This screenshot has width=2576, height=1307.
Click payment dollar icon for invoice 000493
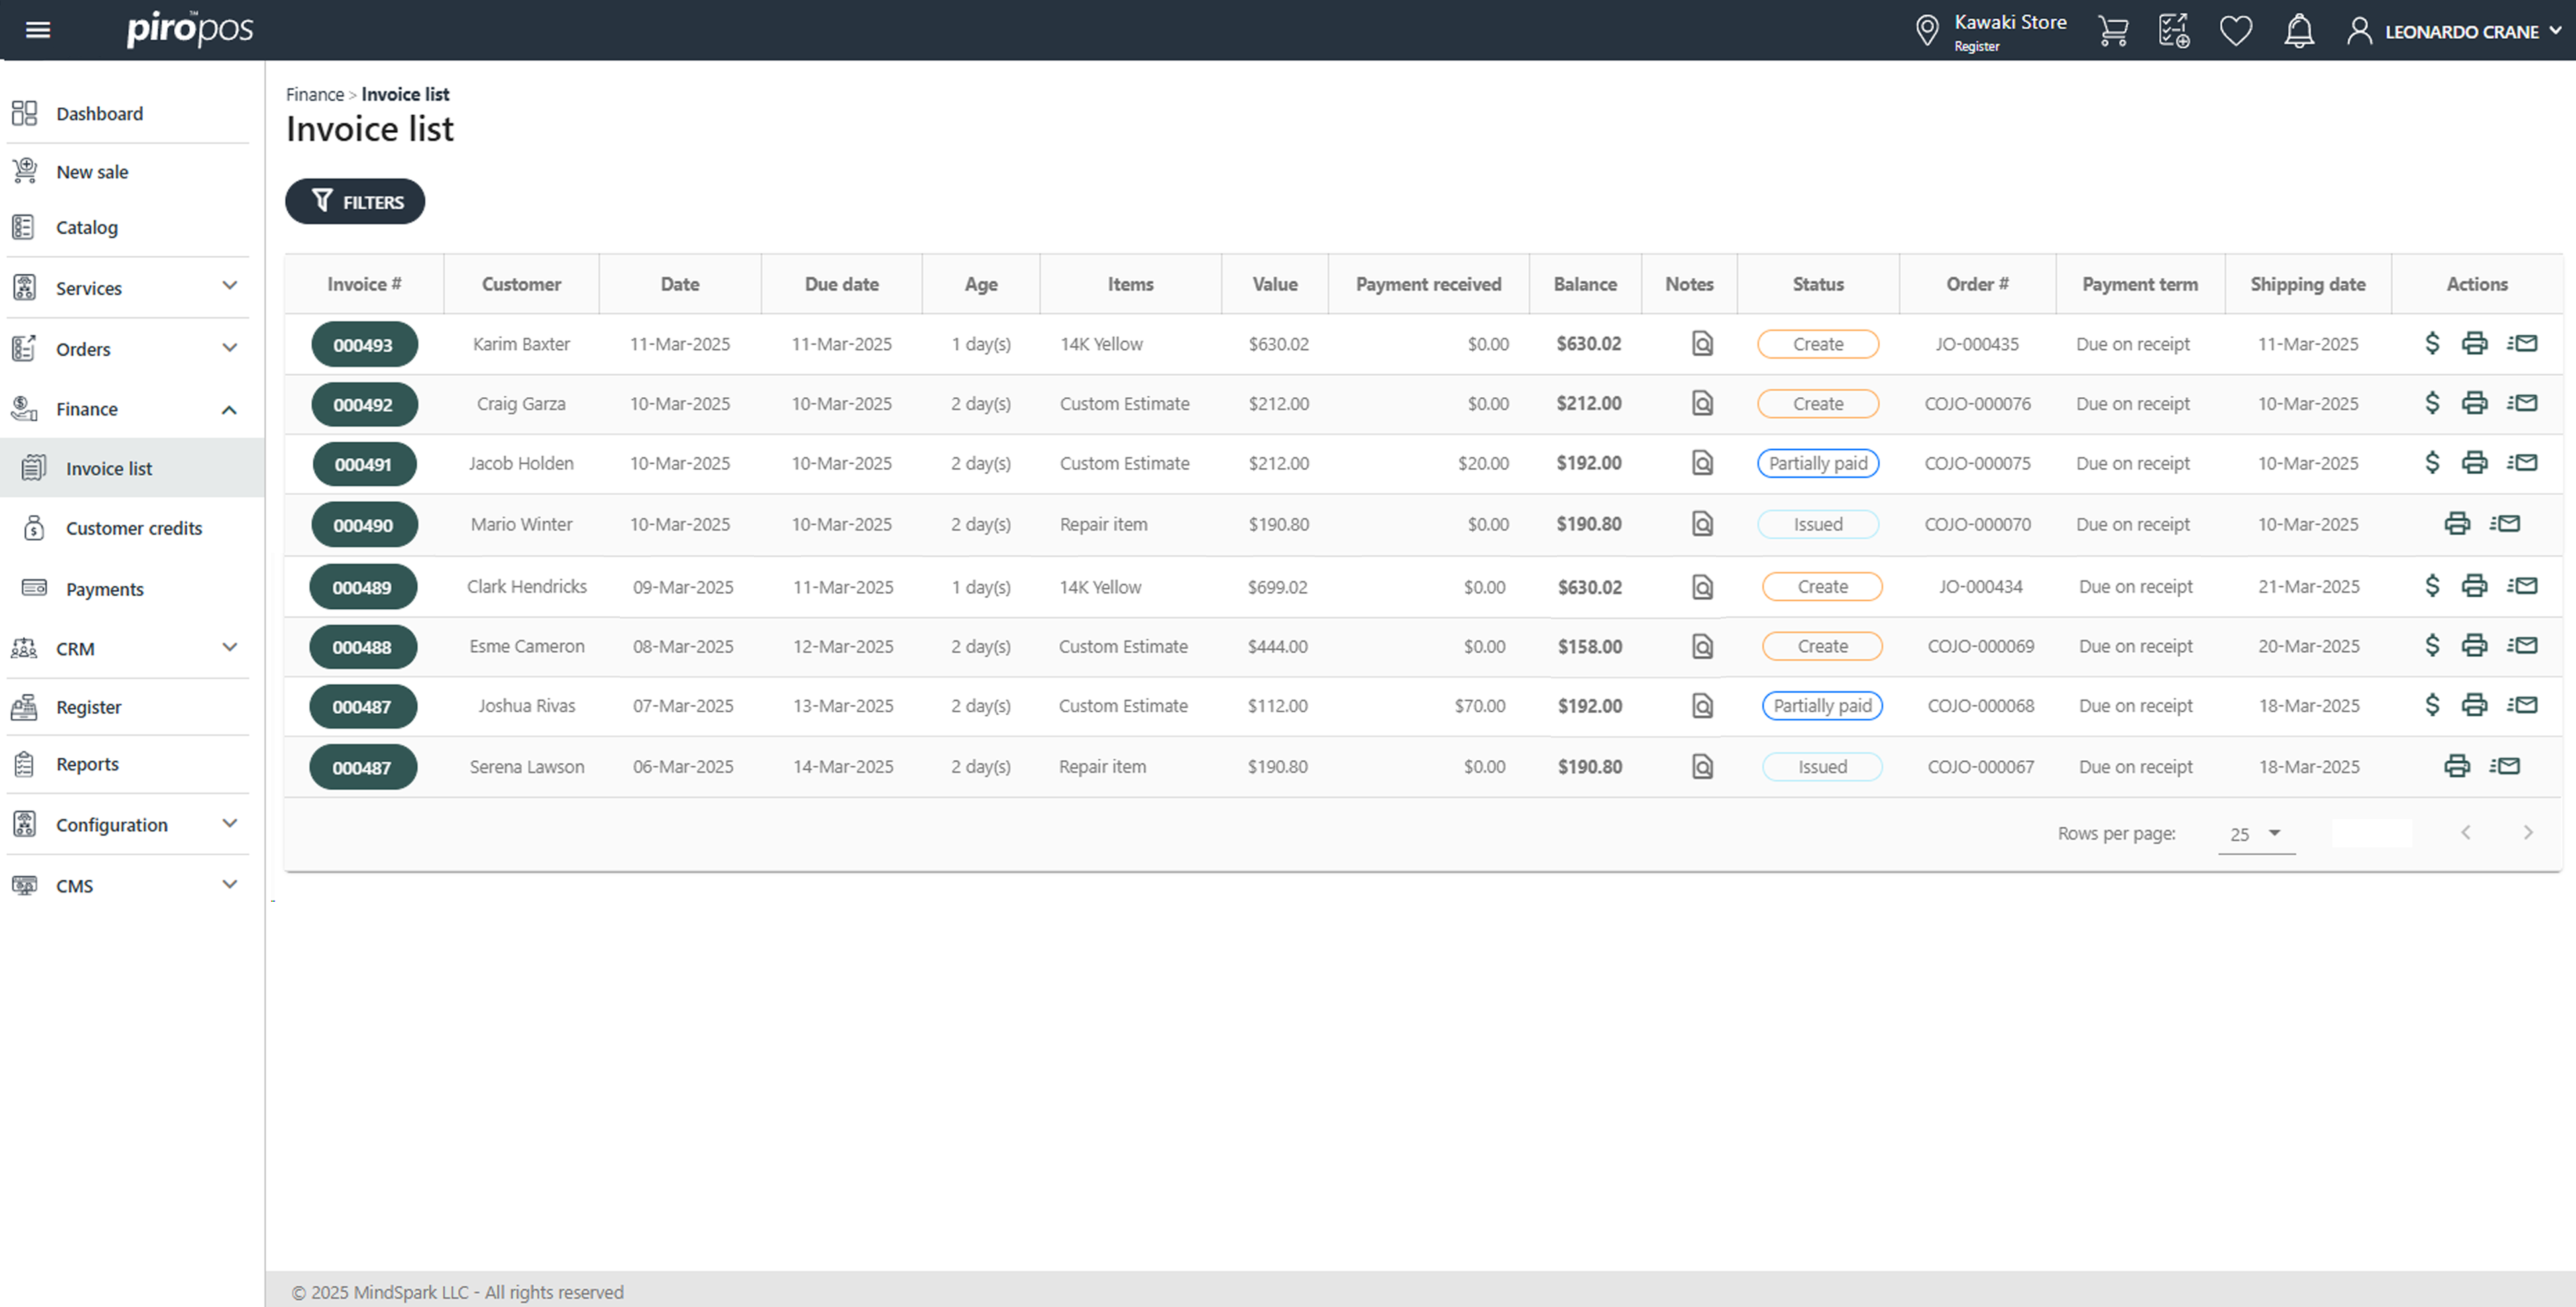(2432, 344)
